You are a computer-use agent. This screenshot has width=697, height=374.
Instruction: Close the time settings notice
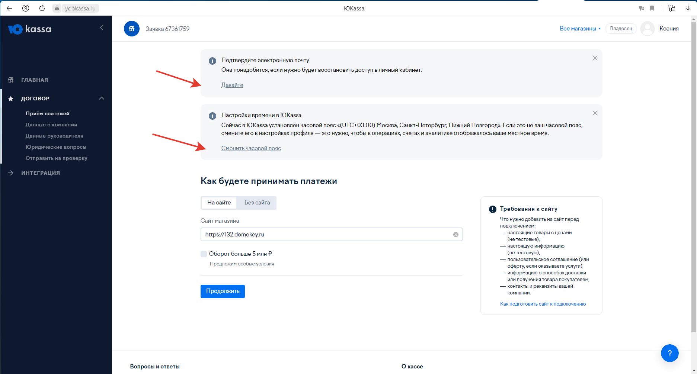(x=595, y=113)
